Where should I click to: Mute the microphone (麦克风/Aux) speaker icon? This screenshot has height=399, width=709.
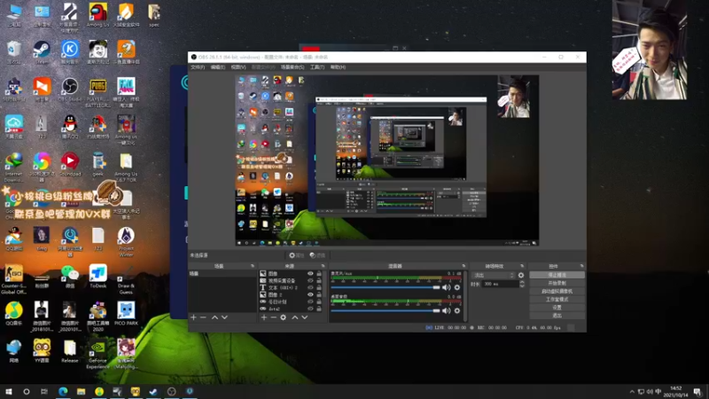(447, 287)
